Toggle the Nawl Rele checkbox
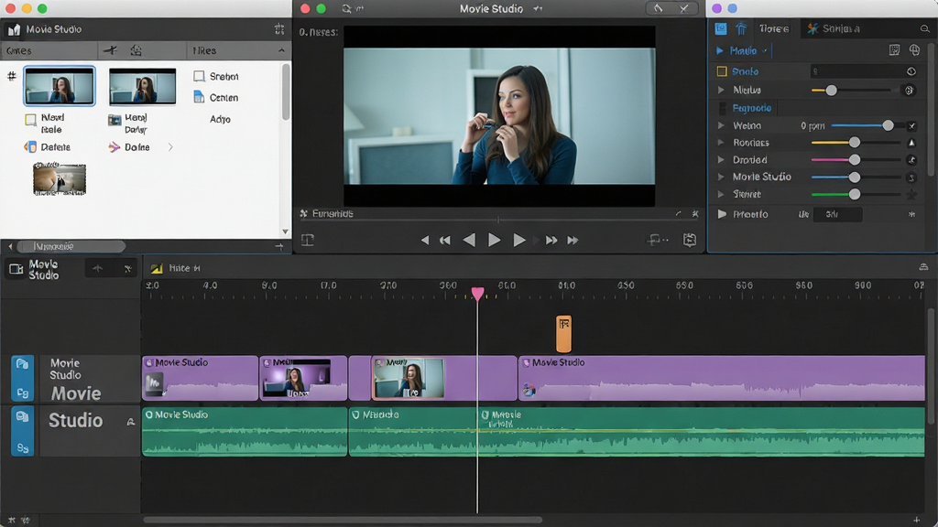Image resolution: width=938 pixels, height=527 pixels. [x=30, y=120]
